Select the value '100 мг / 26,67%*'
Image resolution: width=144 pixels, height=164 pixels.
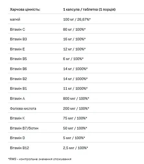click(77, 19)
